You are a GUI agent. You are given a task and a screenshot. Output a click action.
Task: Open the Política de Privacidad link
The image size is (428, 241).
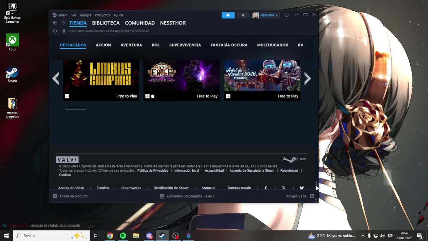[x=153, y=170]
